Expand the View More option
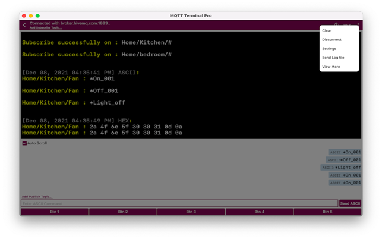The image size is (382, 239). 331,67
